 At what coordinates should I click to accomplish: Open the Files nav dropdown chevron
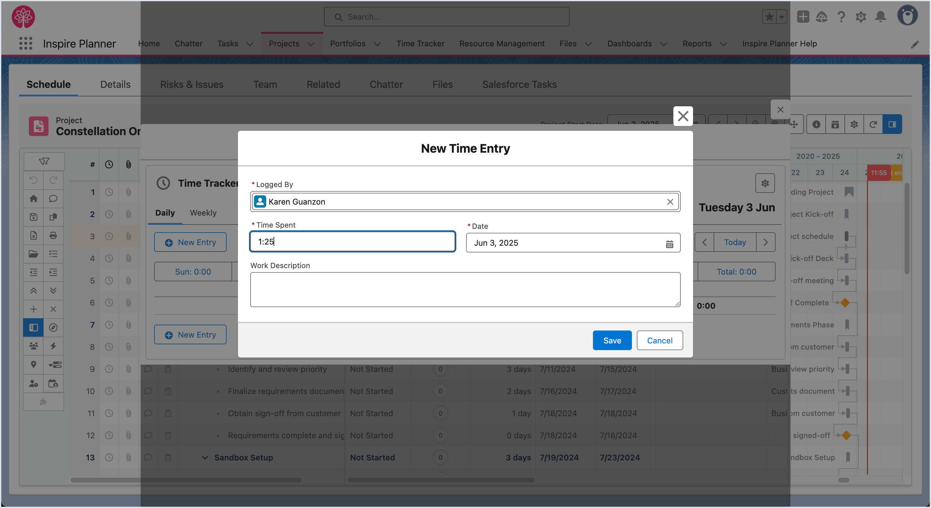[588, 44]
